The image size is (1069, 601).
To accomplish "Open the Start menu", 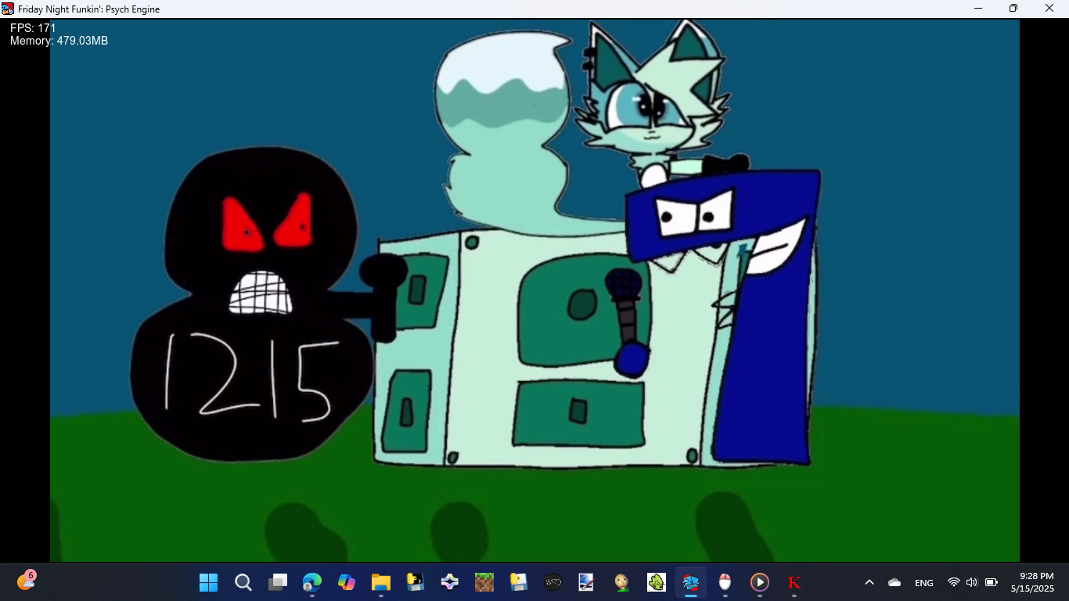I will point(208,582).
